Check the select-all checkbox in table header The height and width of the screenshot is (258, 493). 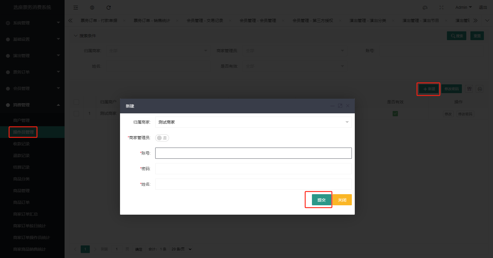click(x=76, y=102)
